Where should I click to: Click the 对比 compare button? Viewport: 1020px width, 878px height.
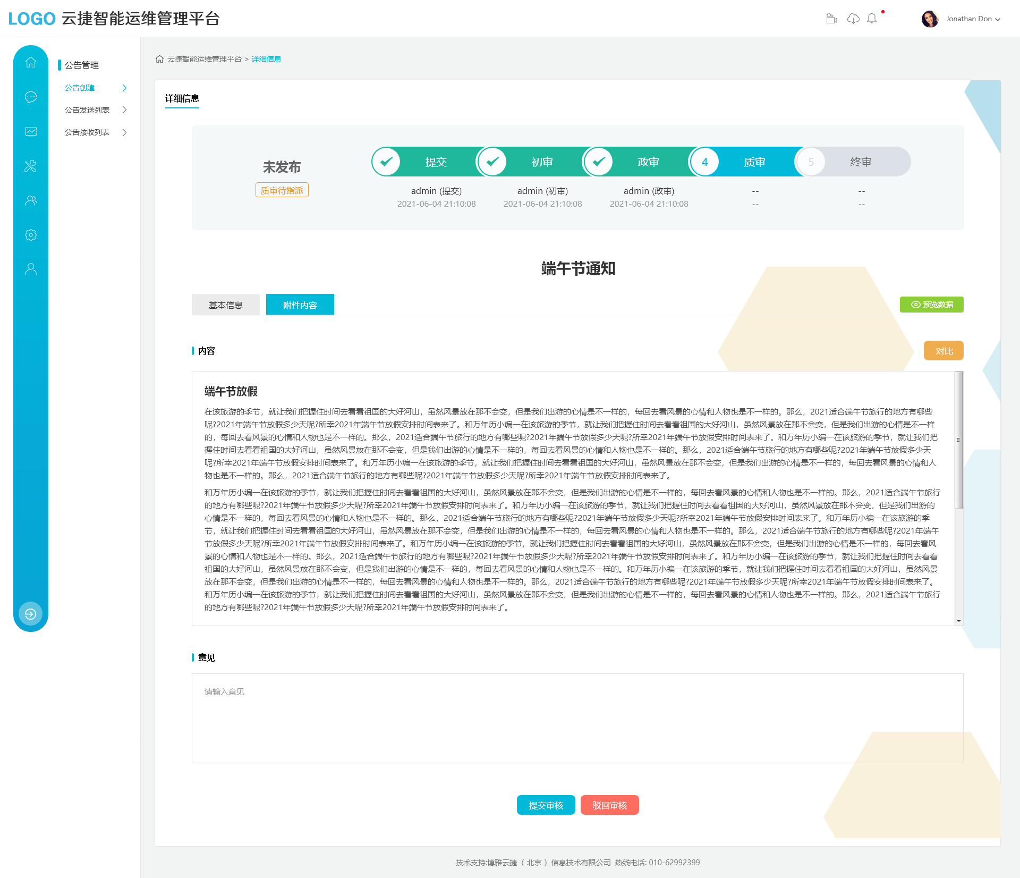click(943, 351)
